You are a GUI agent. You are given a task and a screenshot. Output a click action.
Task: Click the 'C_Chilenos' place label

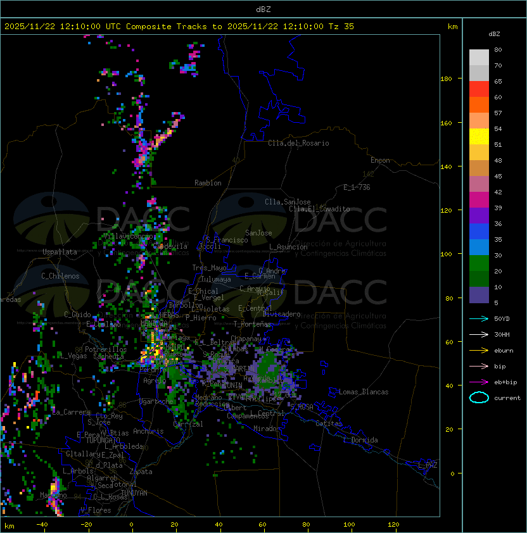click(60, 276)
